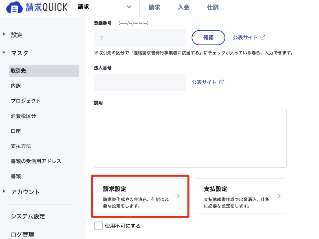Open 口座 in the sidebar

[x=16, y=131]
